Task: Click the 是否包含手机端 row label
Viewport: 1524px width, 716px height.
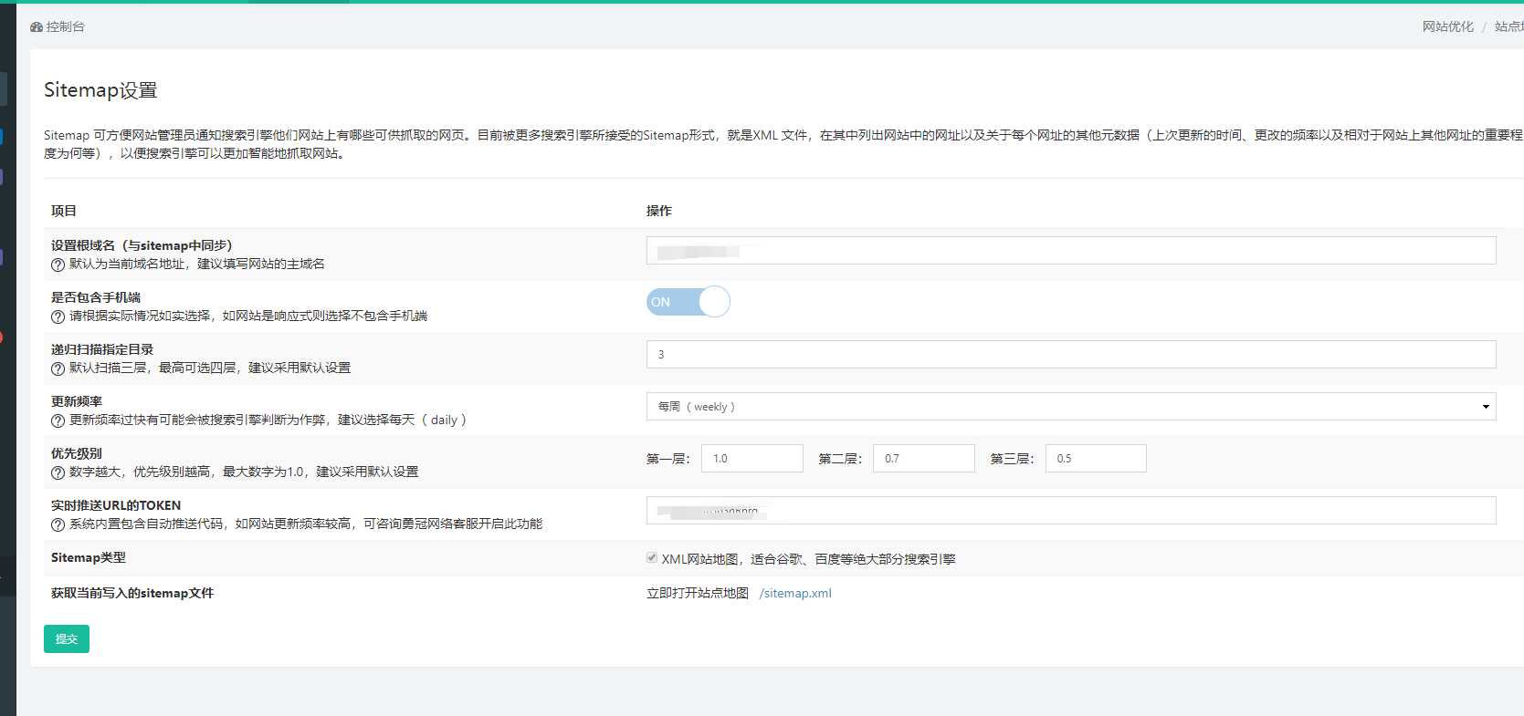Action: click(96, 297)
